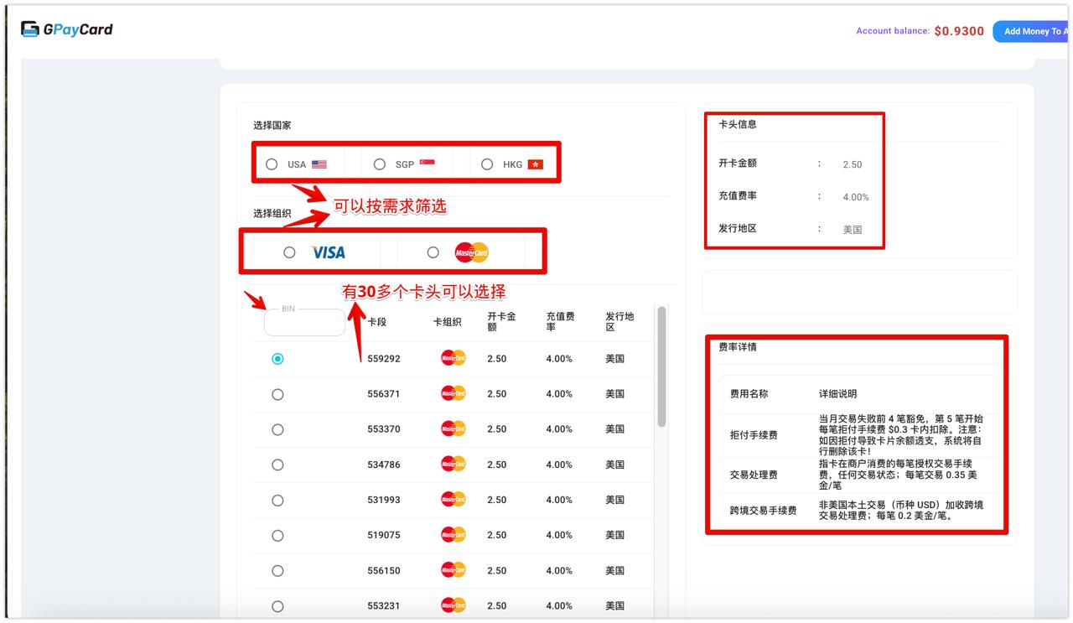This screenshot has width=1073, height=623.
Task: Click the VISA logo
Action: 328,252
